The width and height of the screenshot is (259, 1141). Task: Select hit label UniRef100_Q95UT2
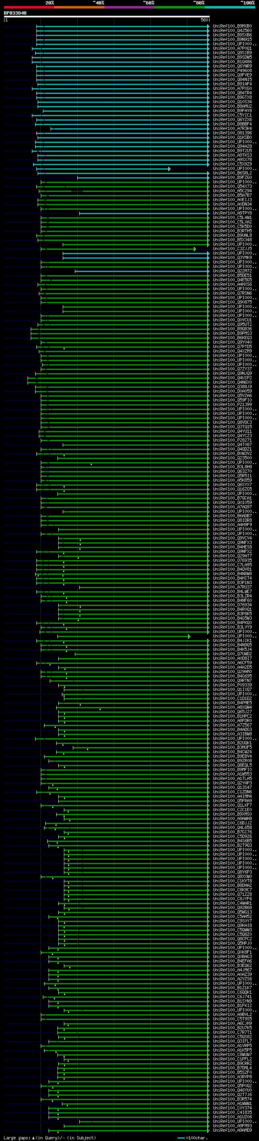[x=232, y=324]
